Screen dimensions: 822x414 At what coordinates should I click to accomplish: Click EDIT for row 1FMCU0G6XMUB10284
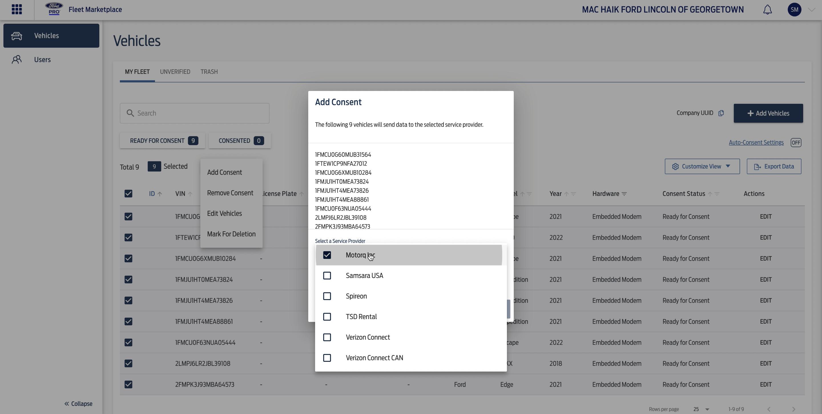765,259
